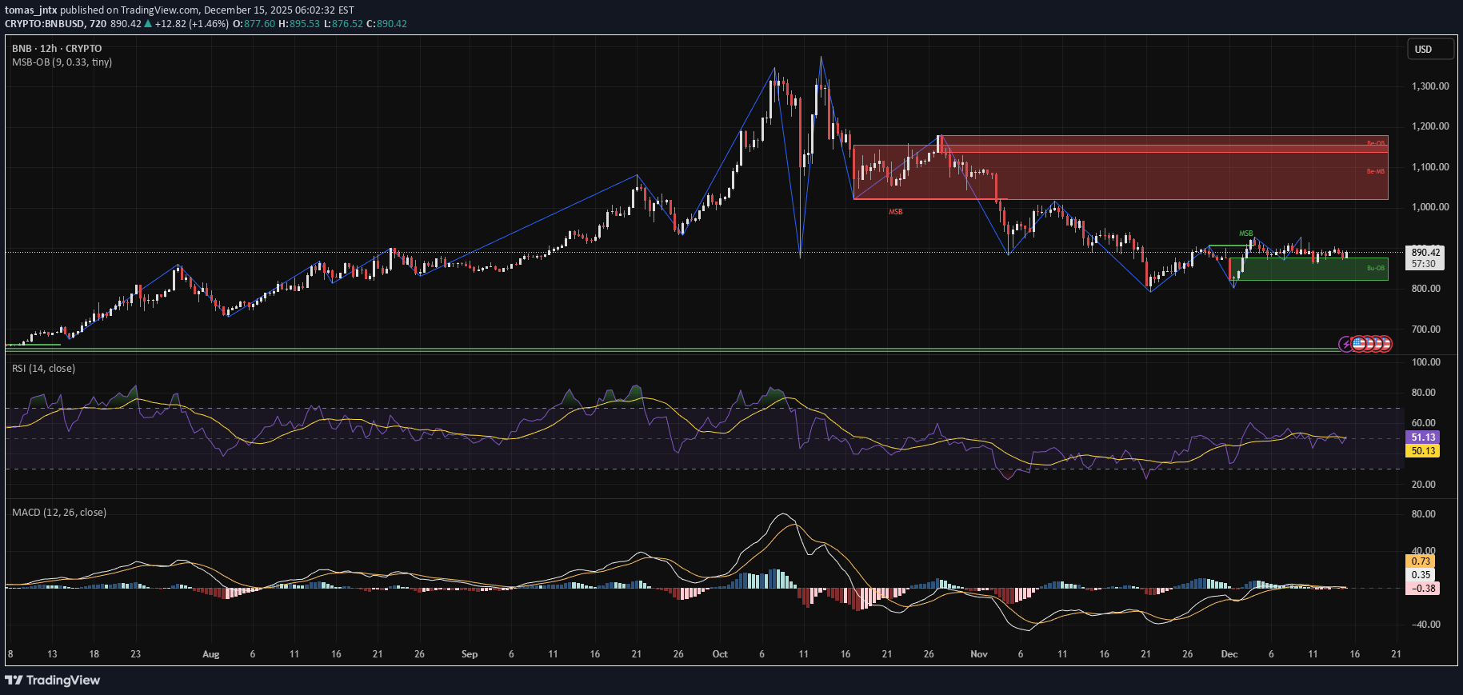Click the rightmost US flag event icon
The image size is (1463, 695).
pos(1385,344)
